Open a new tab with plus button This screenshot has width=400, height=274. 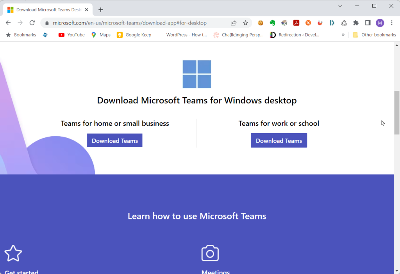101,10
